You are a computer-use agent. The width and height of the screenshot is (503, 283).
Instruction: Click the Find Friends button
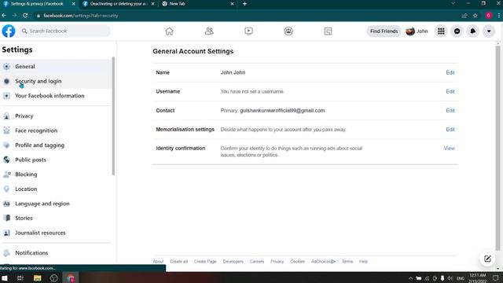tap(384, 31)
